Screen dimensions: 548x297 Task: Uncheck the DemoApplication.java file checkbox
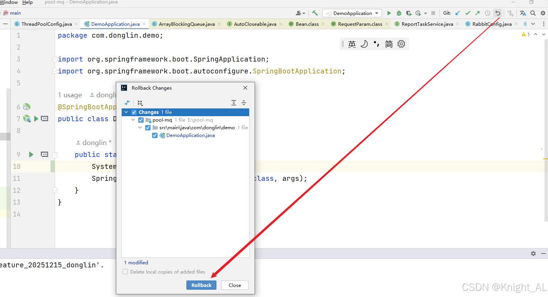click(x=155, y=135)
